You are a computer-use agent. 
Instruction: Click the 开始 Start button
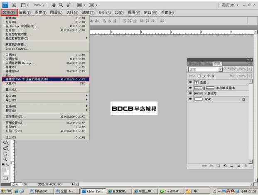(7, 191)
